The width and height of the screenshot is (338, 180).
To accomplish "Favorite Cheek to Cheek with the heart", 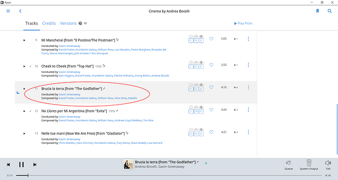I will click(211, 65).
